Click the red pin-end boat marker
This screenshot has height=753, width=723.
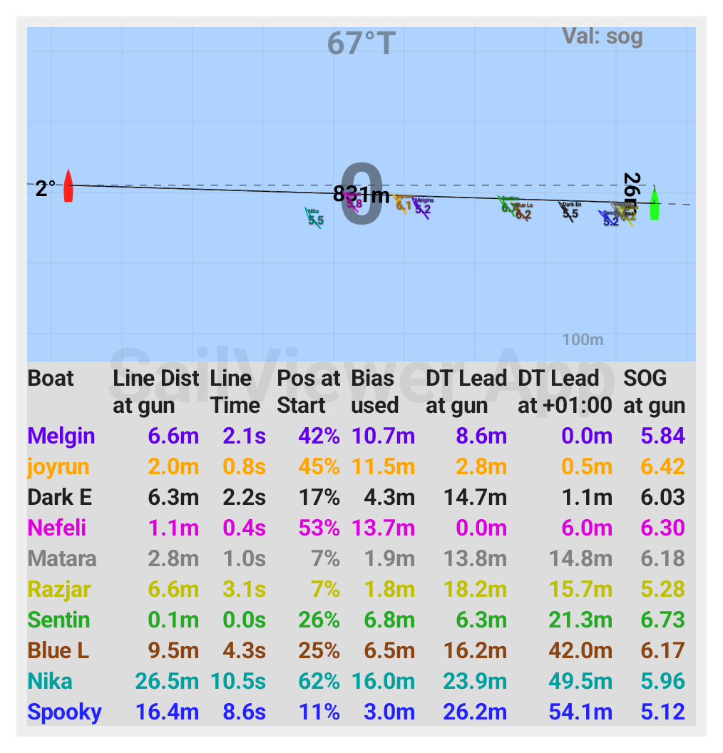pos(68,186)
